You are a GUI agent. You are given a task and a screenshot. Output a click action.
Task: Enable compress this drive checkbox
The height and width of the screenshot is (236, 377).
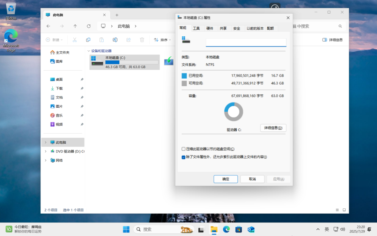pos(184,149)
